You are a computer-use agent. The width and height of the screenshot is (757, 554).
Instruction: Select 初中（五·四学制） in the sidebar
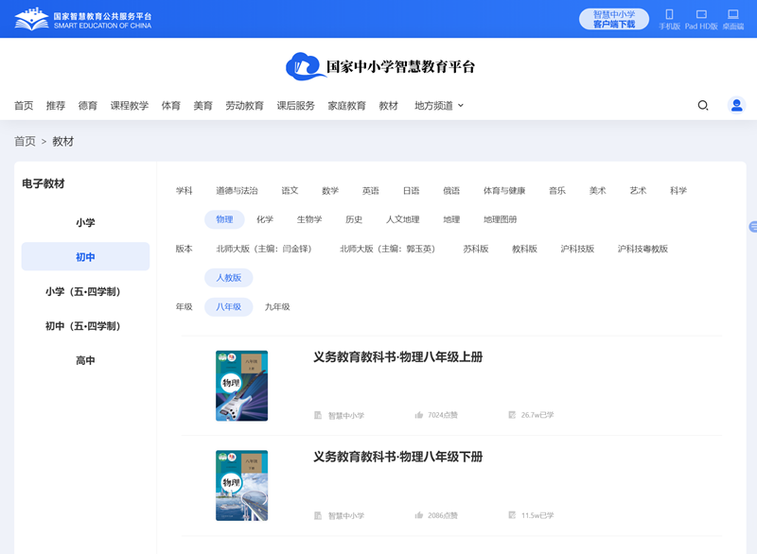click(85, 326)
